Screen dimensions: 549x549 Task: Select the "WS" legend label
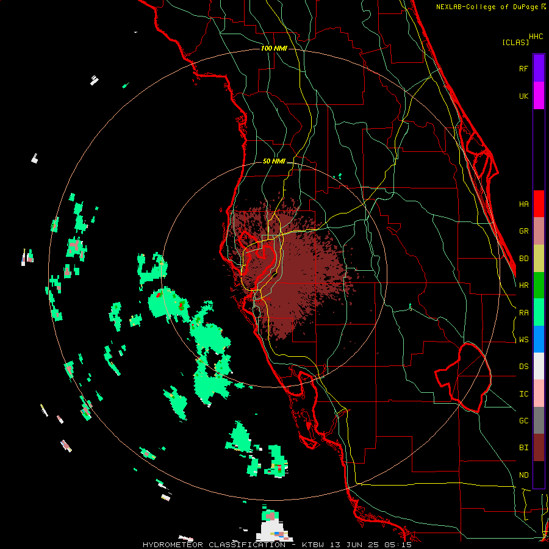523,340
